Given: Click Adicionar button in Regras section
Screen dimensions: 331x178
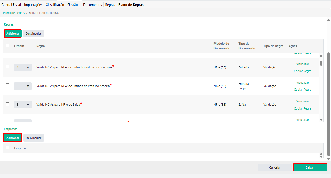Looking at the screenshot, I should 13,34.
